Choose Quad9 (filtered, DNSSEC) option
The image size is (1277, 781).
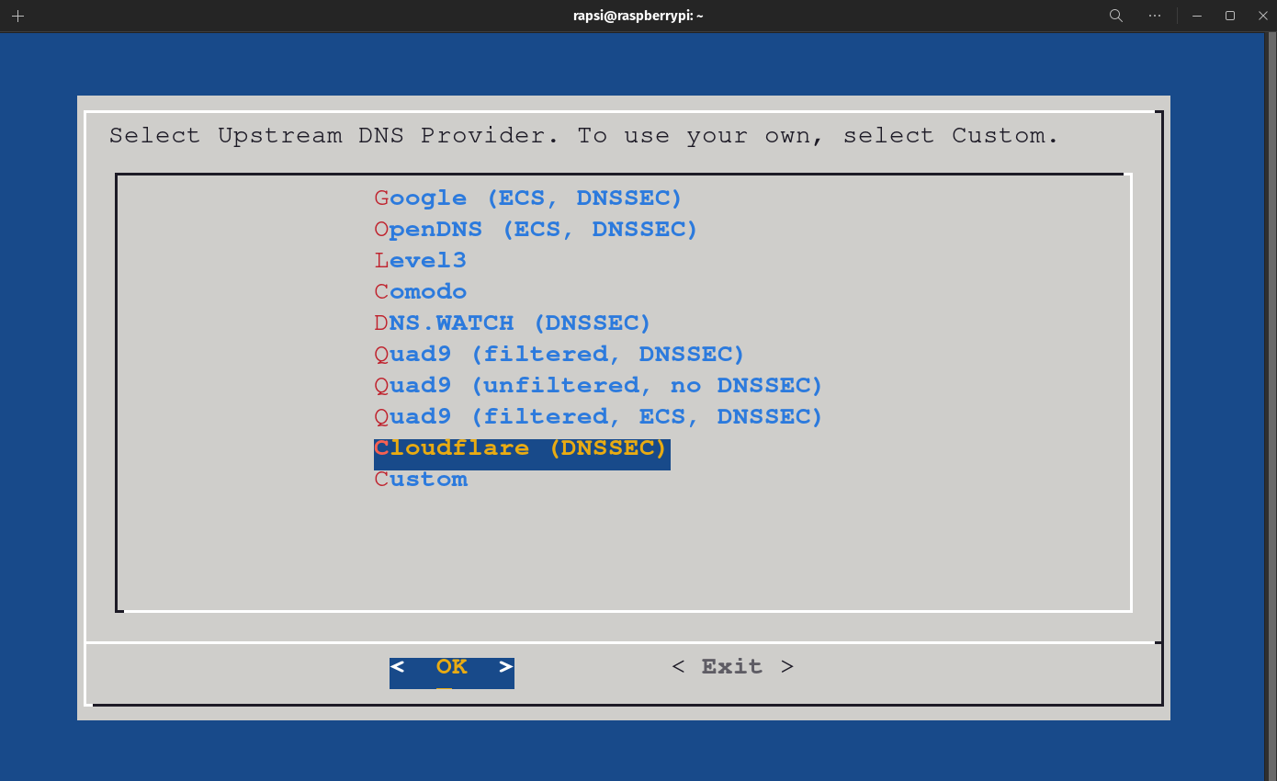559,355
